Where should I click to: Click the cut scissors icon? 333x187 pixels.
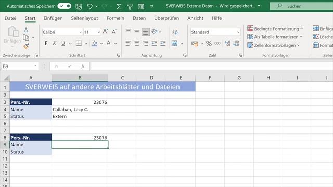click(x=26, y=29)
